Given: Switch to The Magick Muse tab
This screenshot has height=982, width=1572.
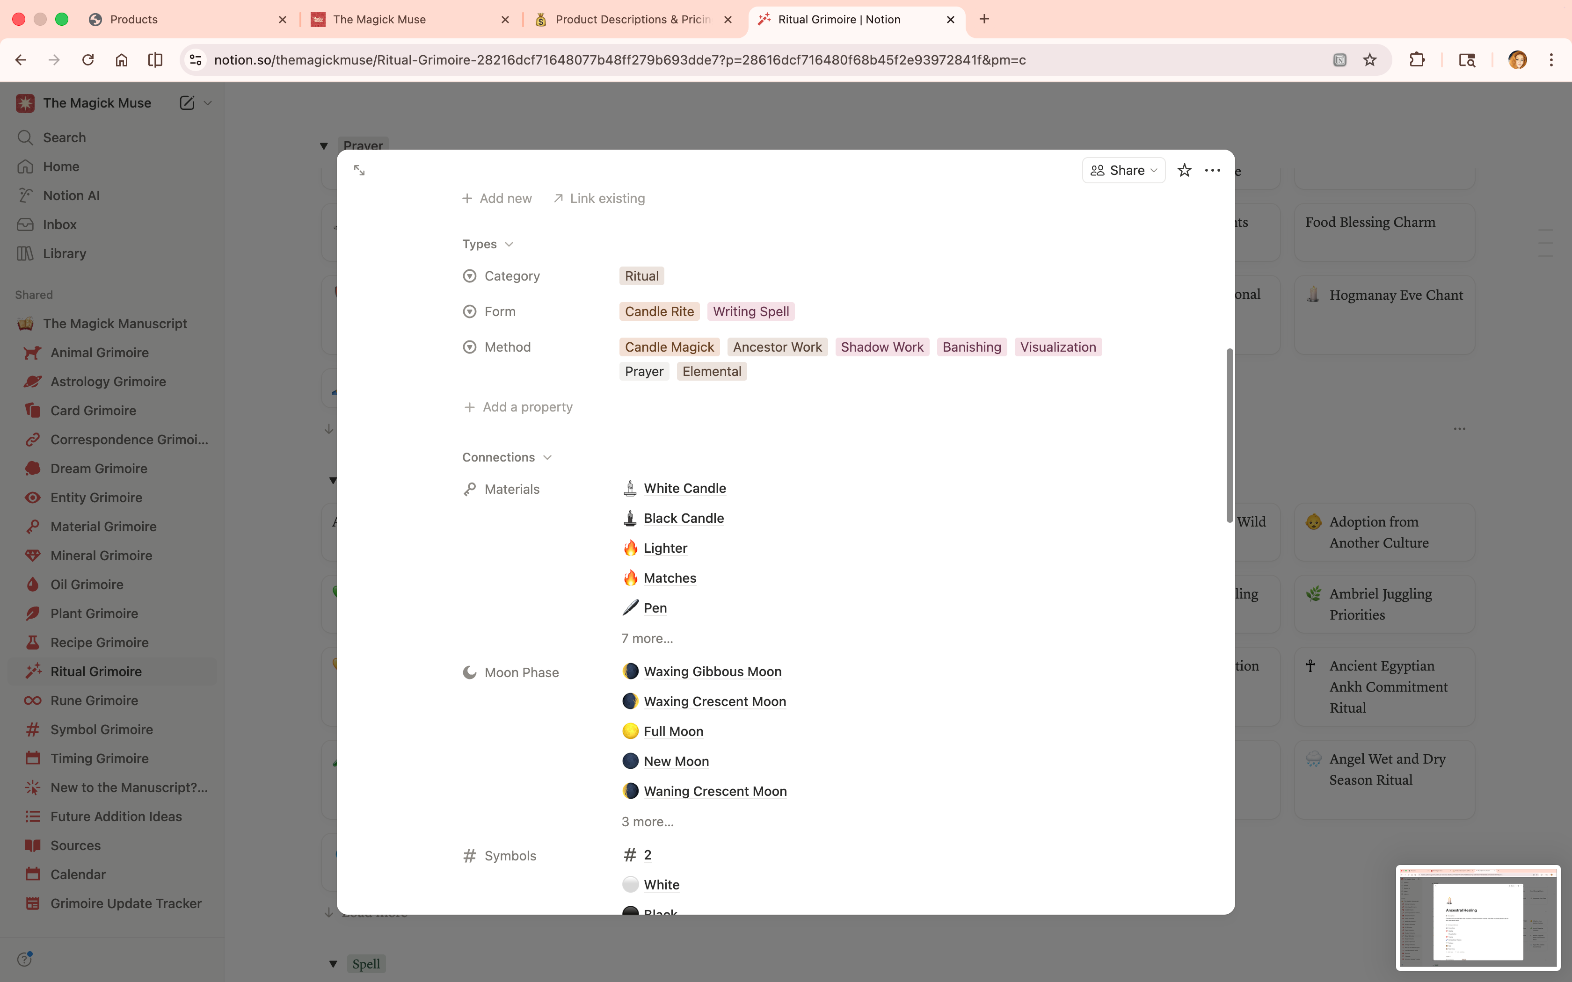Looking at the screenshot, I should pyautogui.click(x=410, y=20).
